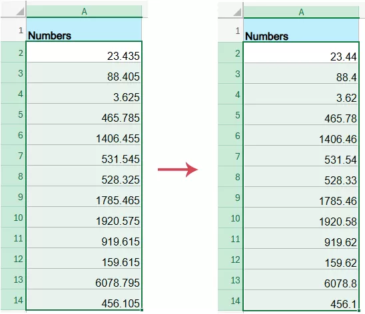The height and width of the screenshot is (314, 365).
Task: Select cell containing 456.1
Action: click(301, 300)
